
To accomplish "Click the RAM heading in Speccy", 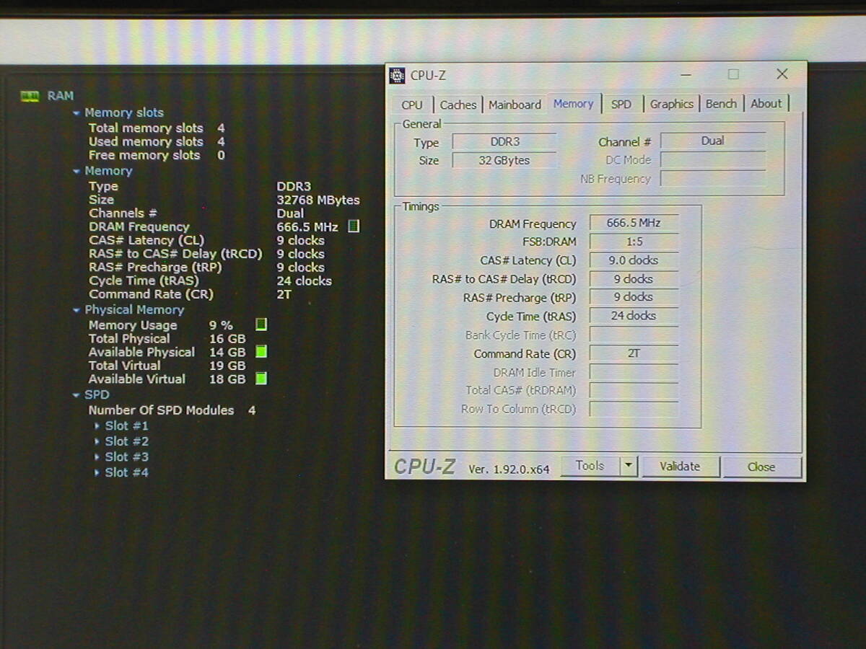I will [x=61, y=96].
